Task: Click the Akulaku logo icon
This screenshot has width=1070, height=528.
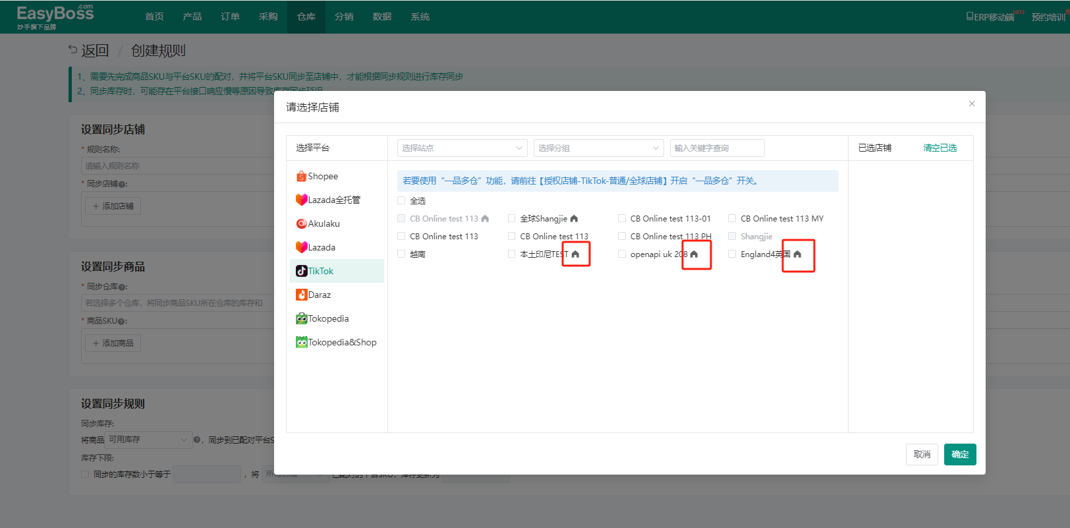Action: tap(301, 223)
